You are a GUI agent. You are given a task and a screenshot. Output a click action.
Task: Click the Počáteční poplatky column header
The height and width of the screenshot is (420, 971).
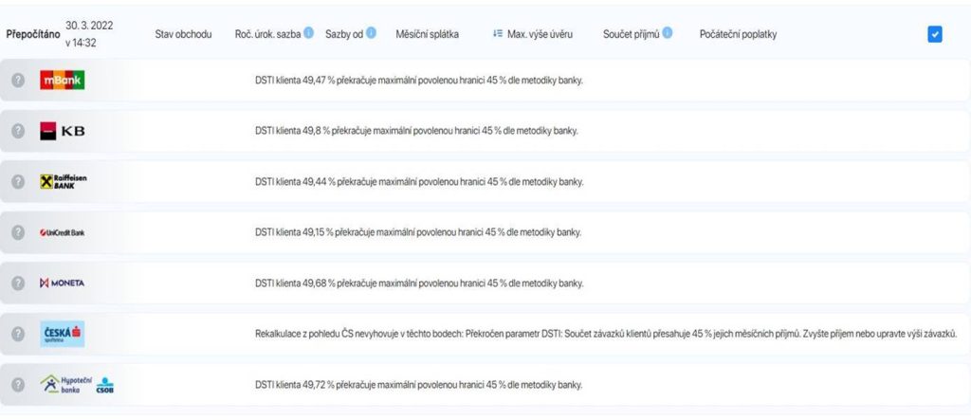(738, 35)
